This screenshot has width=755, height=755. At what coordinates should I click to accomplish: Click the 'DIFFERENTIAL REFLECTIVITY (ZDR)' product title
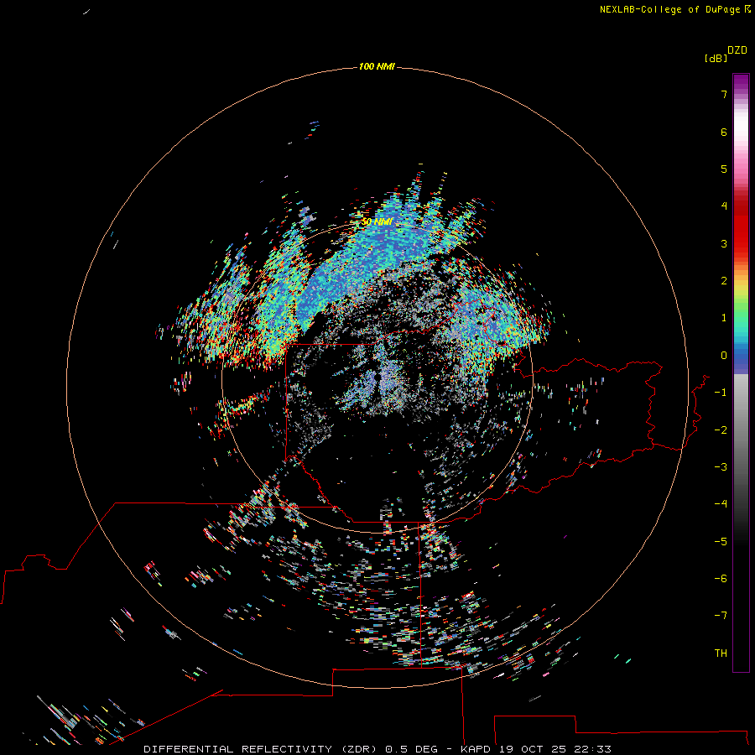(x=261, y=749)
